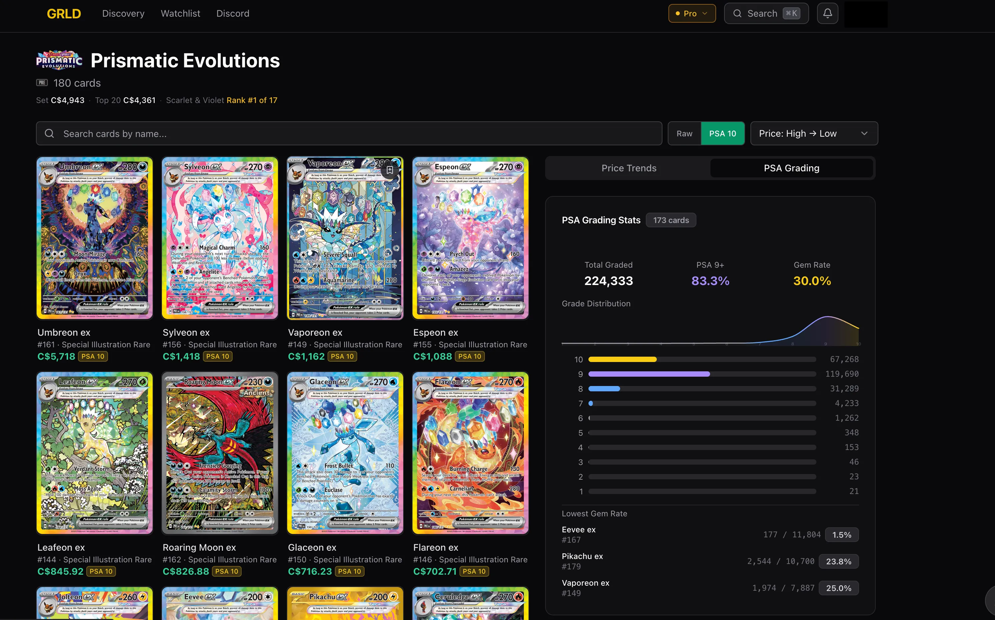Viewport: 995px width, 620px height.
Task: Select the PSA 10 price toggle
Action: 722,134
